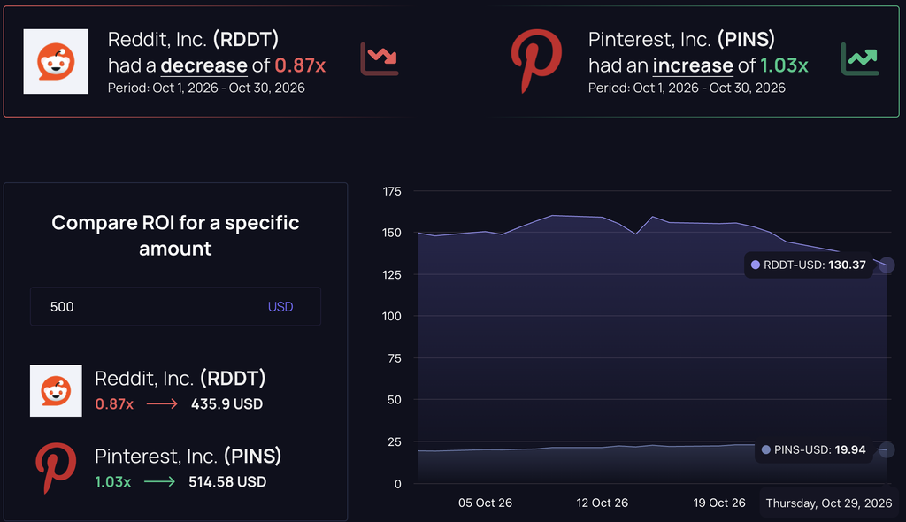Click Reddit's period text Oct 1 - Oct 30
This screenshot has height=522, width=906.
206,88
